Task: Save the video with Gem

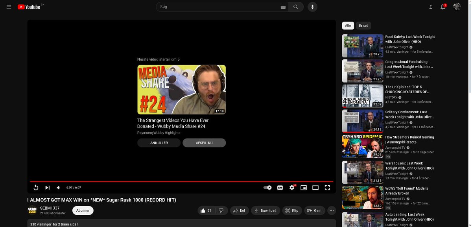Action: coord(314,210)
